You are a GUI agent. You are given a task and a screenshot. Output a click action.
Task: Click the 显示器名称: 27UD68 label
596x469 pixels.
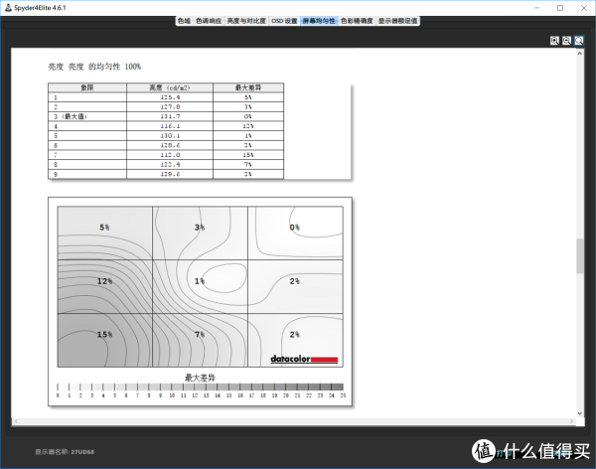pyautogui.click(x=65, y=452)
